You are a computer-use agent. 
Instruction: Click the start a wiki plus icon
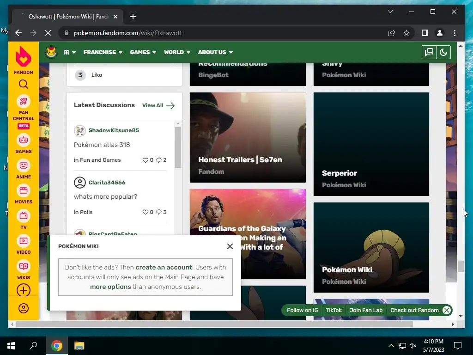pyautogui.click(x=24, y=290)
